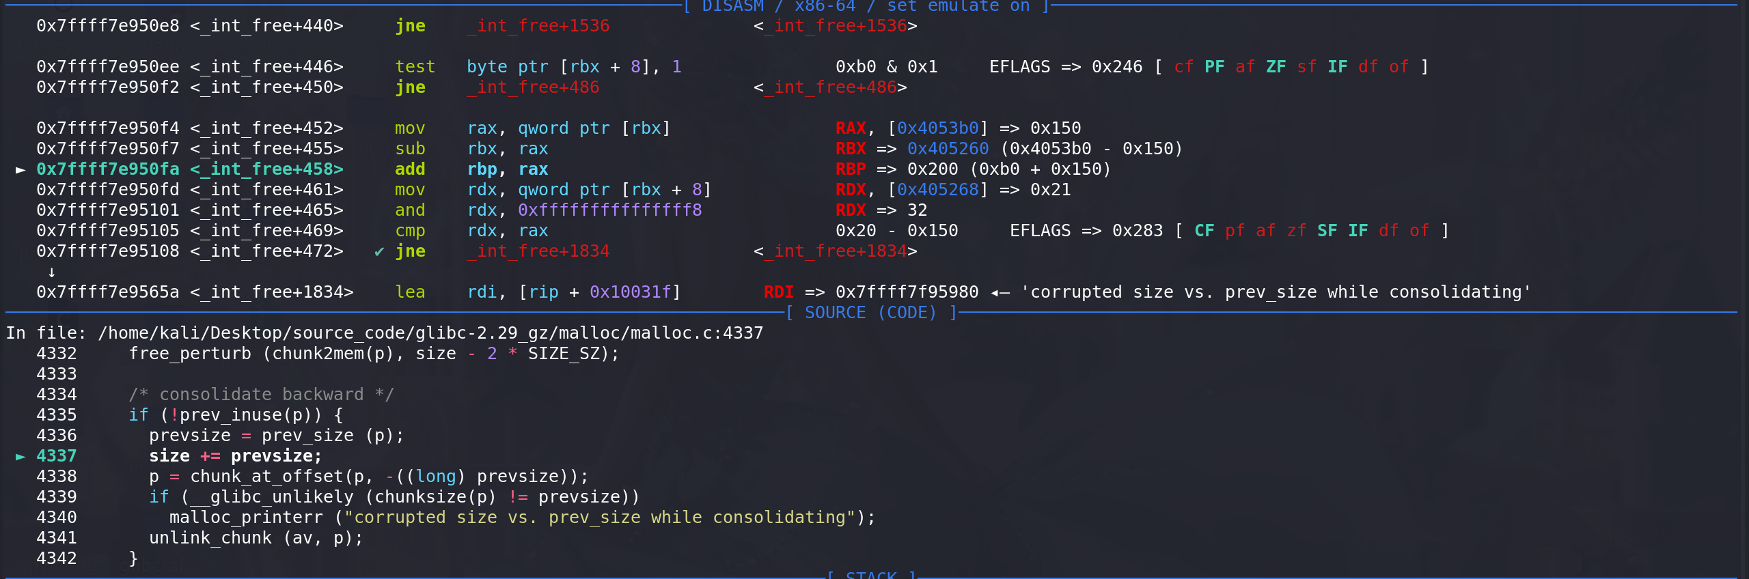This screenshot has width=1749, height=579.
Task: Click the RBX register annotation
Action: coord(851,149)
